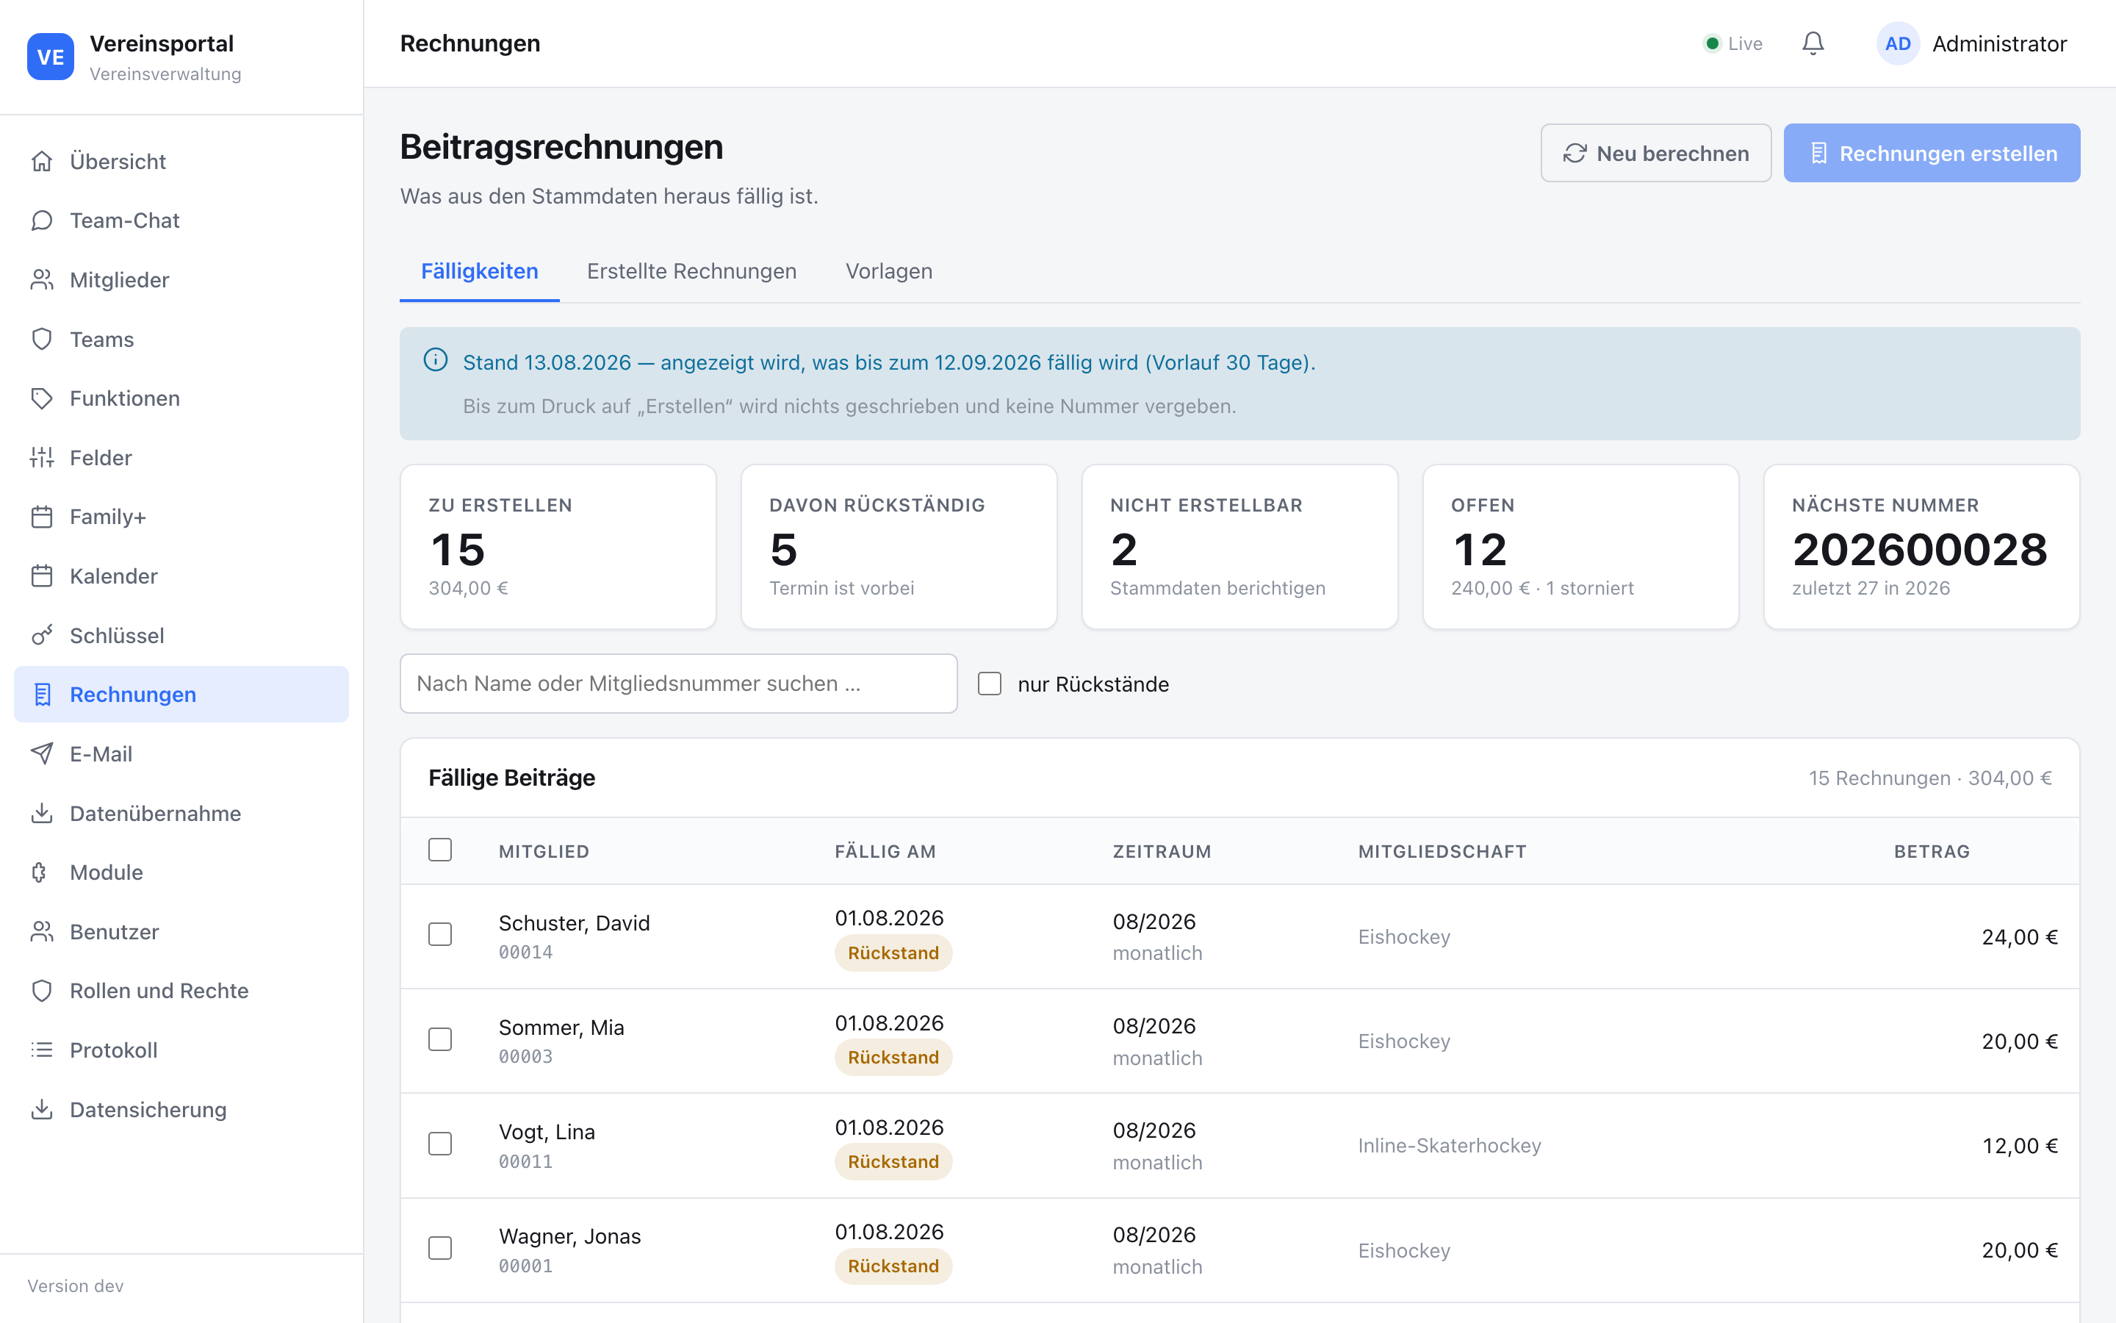Click the Live status indicator
The image size is (2116, 1323).
click(1733, 44)
